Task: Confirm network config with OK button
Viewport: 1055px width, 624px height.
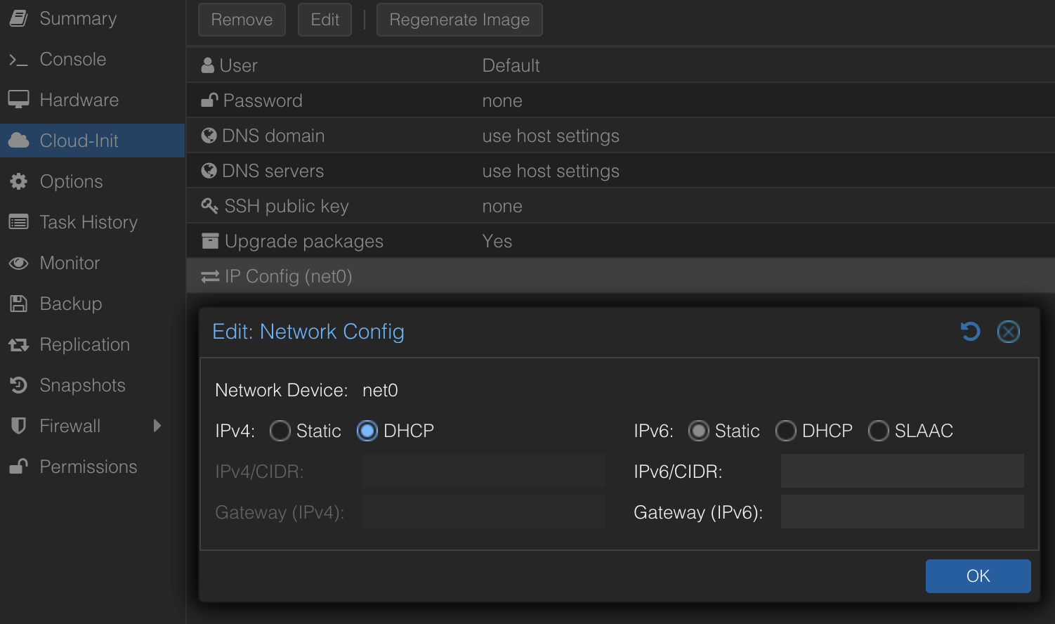Action: pyautogui.click(x=978, y=576)
